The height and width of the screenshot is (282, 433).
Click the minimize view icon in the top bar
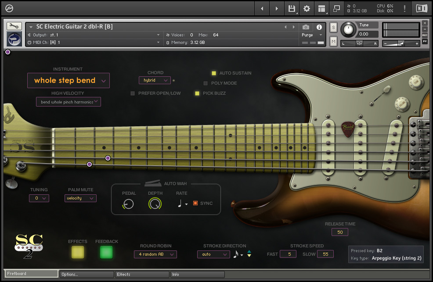click(336, 8)
